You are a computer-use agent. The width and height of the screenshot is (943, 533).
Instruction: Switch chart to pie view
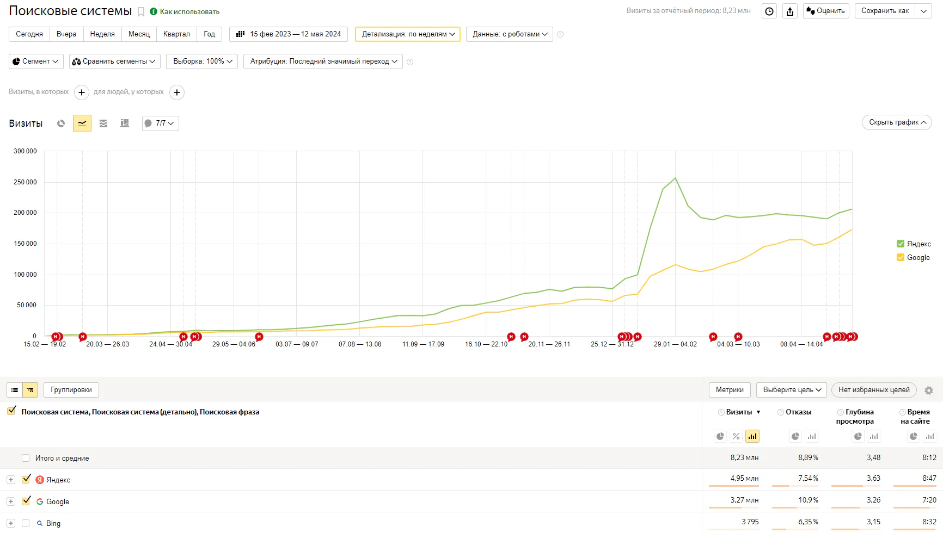pyautogui.click(x=61, y=123)
